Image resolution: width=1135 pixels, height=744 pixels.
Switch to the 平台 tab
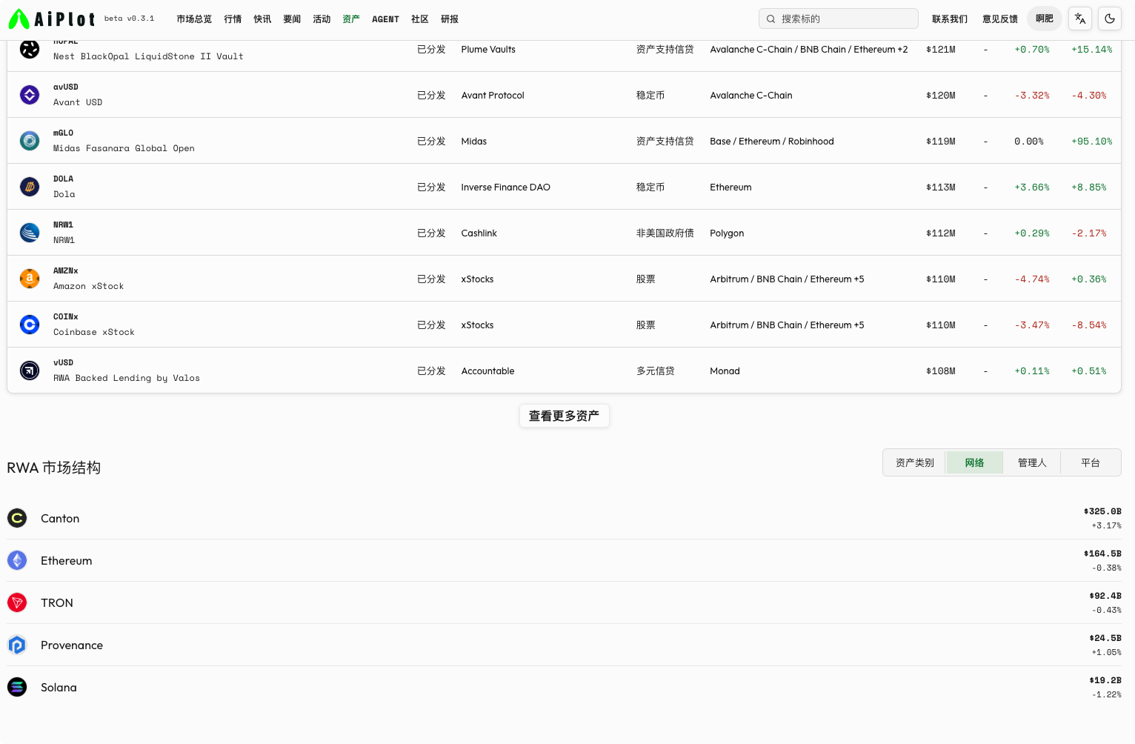tap(1090, 462)
